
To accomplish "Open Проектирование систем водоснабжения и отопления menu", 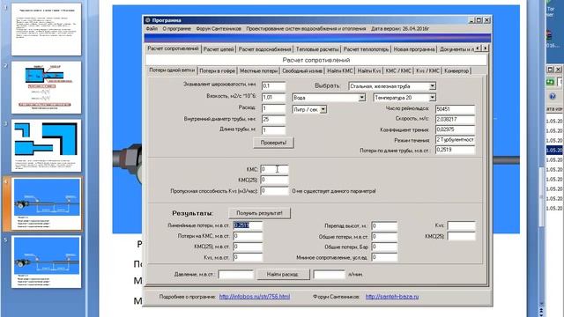I will tap(306, 28).
